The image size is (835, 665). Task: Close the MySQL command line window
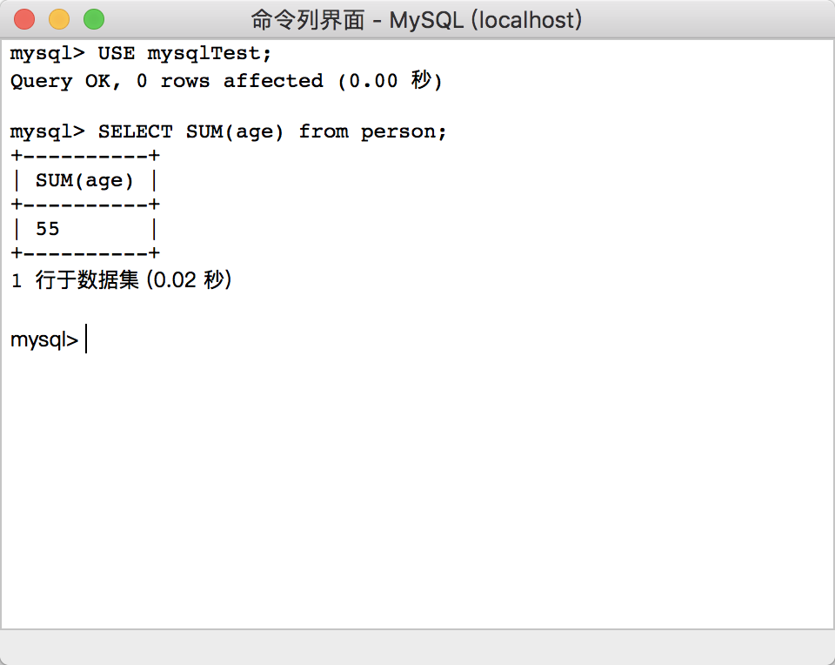(25, 18)
